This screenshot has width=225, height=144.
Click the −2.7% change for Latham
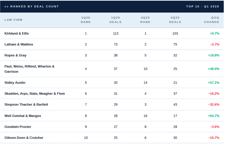point(214,44)
